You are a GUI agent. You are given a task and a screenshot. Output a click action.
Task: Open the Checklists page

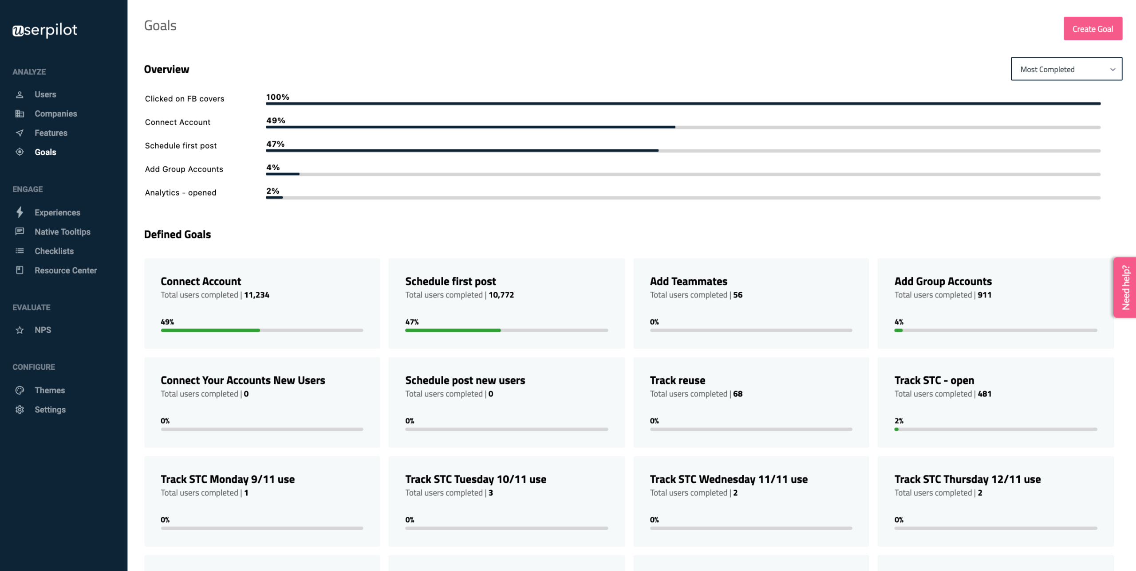coord(54,251)
